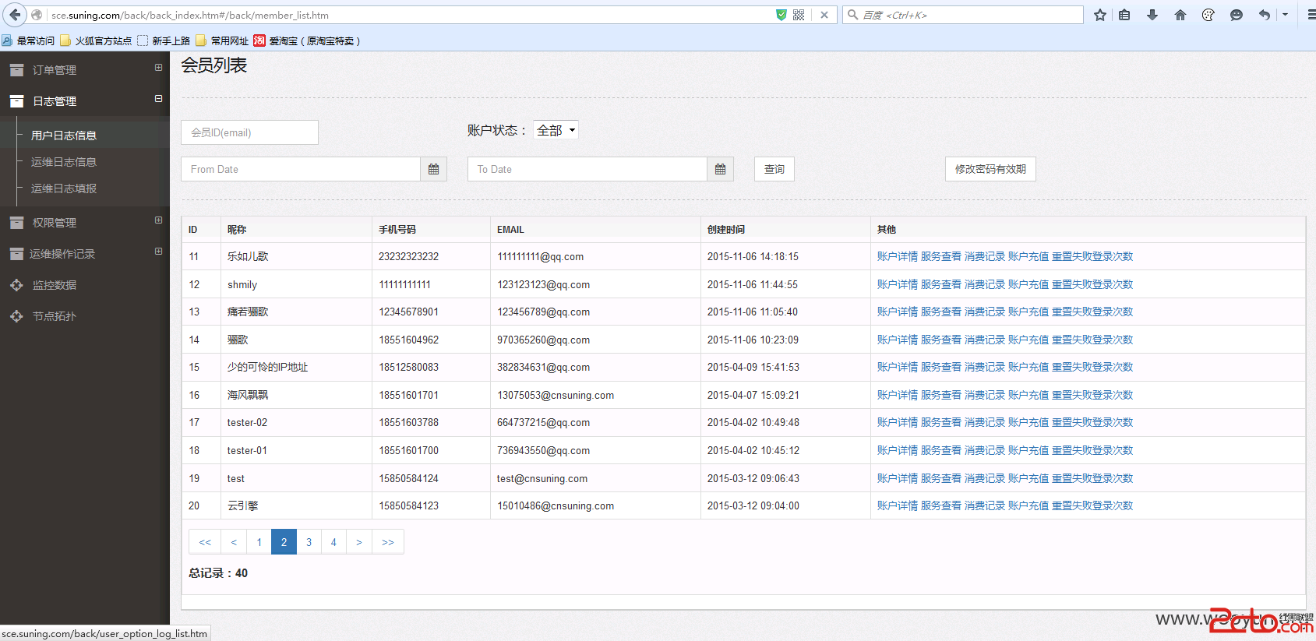
Task: Open 消费记录 for ID 13 row
Action: point(985,312)
